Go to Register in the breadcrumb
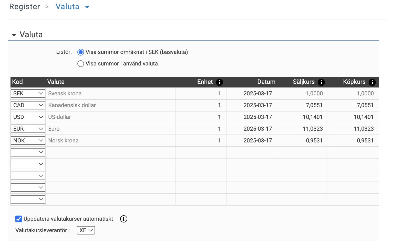The image size is (393, 246). 25,7
